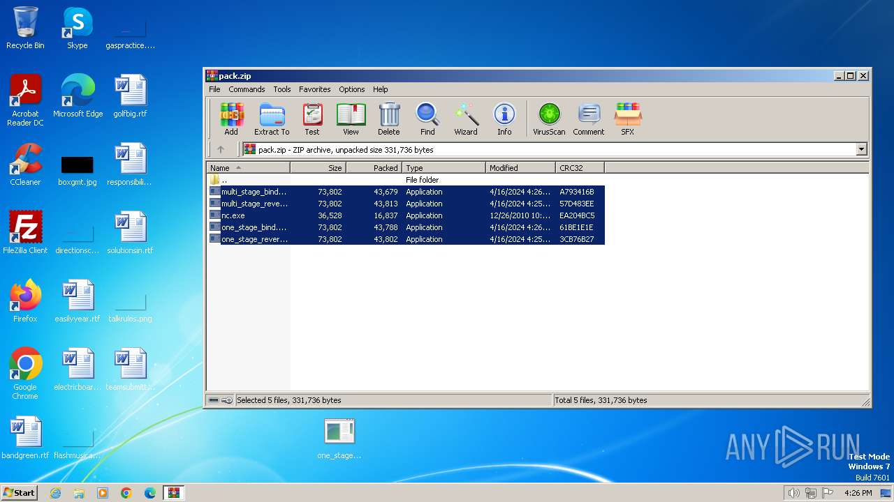Click the key icon in status bar
Viewport: 894px width, 502px height.
pyautogui.click(x=227, y=400)
